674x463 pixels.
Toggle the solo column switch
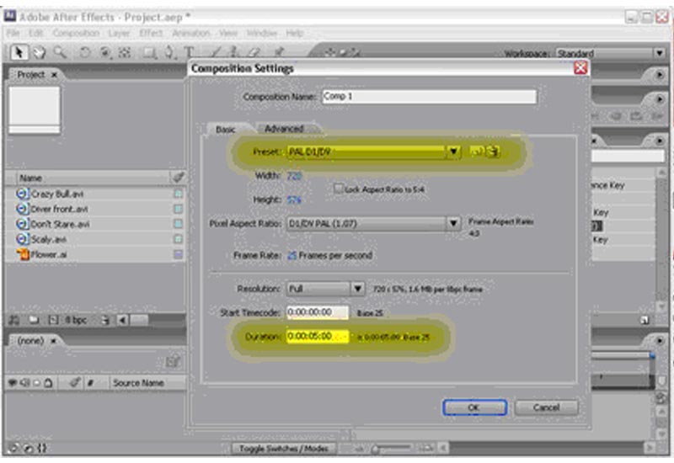pyautogui.click(x=37, y=382)
